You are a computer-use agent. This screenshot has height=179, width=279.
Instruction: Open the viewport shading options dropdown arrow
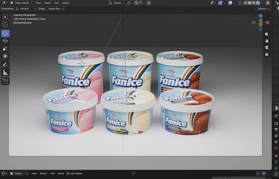point(262,3)
